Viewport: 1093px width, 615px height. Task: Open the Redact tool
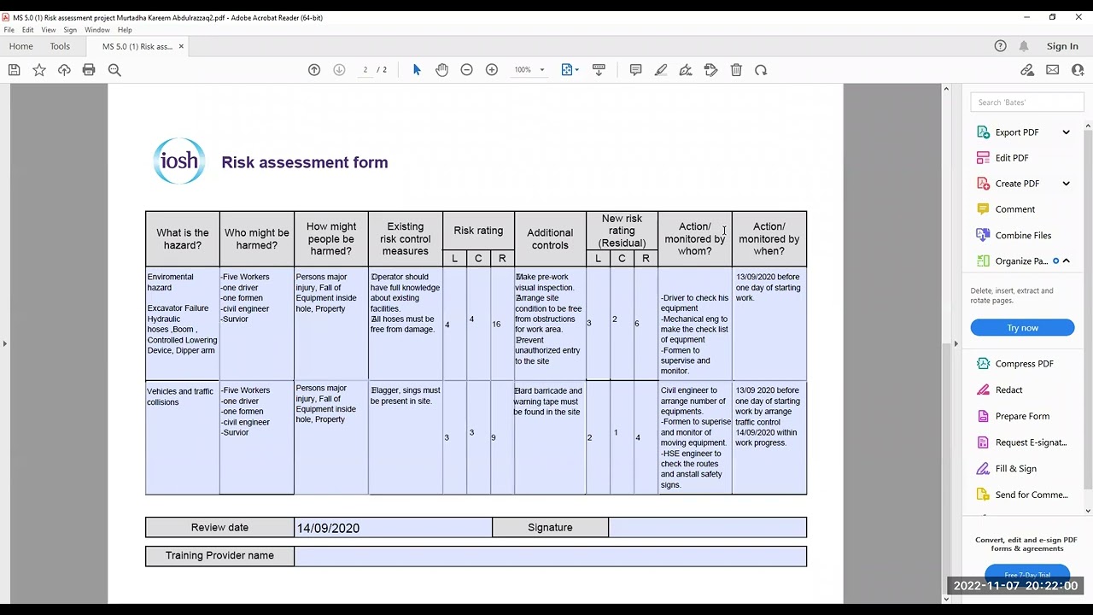1008,390
